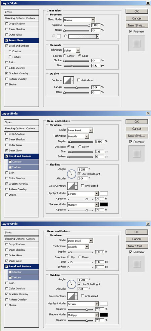Screen dimensions: 151x331
Task: Click black Shadow Mode swatch in bottom dialog
Action: tap(104, 315)
